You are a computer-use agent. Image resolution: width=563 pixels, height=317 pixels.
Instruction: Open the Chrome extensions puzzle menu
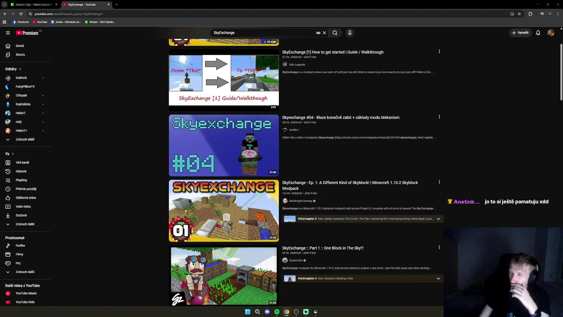click(x=530, y=14)
